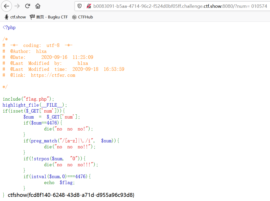Click the 'highlight_file(__FILE__);' line

coord(35,105)
